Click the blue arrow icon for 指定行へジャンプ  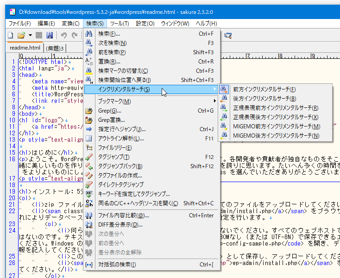88,129
